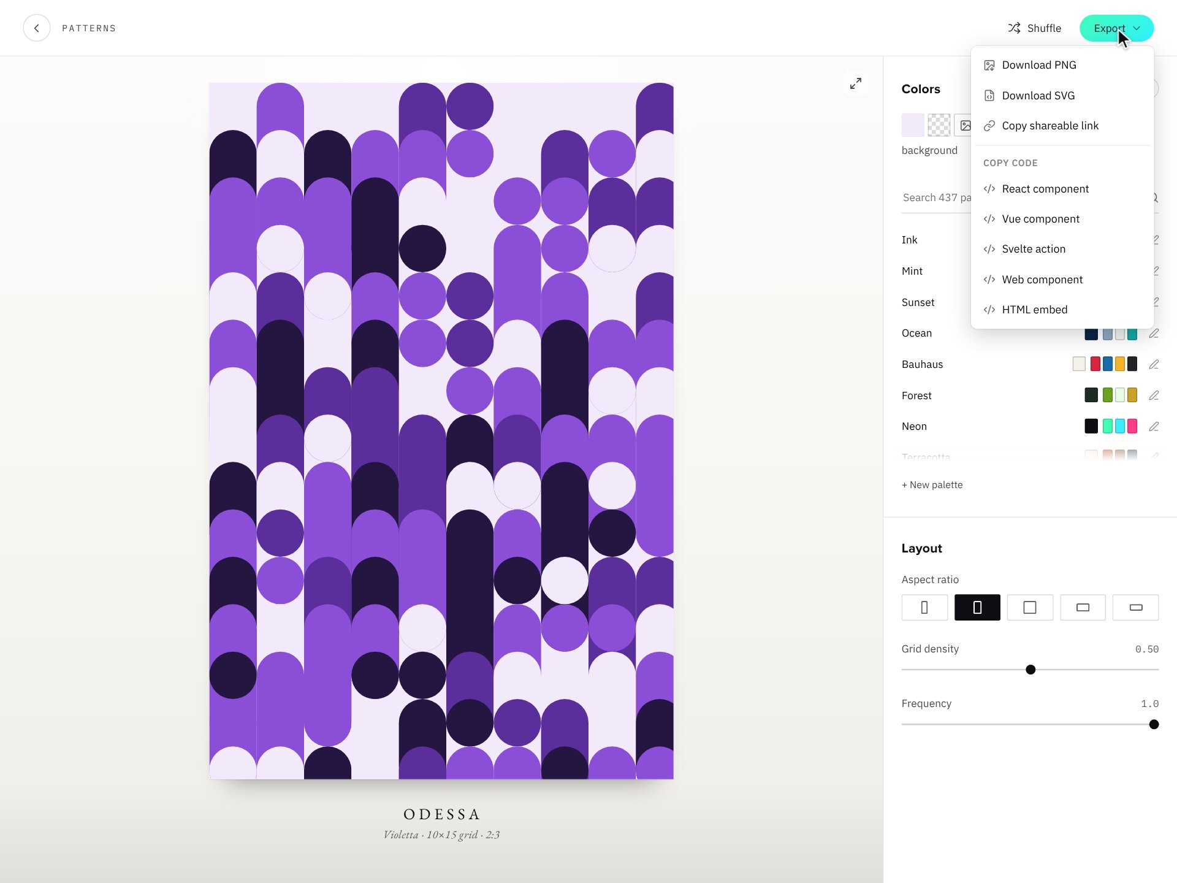Edit the Forest palette with pencil icon
This screenshot has width=1177, height=883.
point(1154,396)
